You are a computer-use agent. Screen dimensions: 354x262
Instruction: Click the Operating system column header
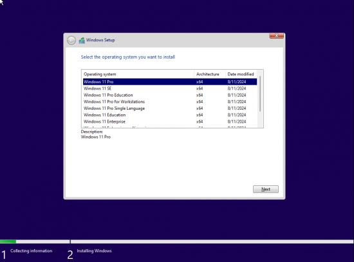(138, 74)
